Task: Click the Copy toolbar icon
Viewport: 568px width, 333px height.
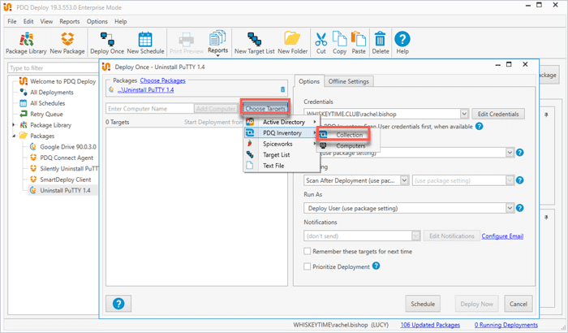Action: 339,43
